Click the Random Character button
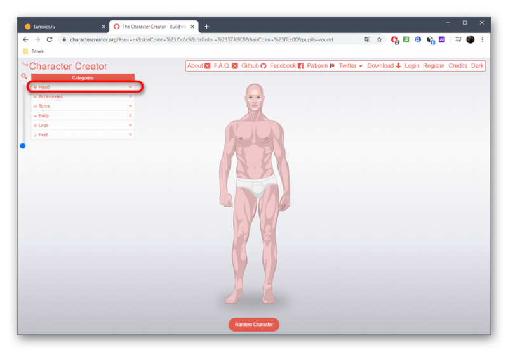508x352 pixels. pos(253,325)
